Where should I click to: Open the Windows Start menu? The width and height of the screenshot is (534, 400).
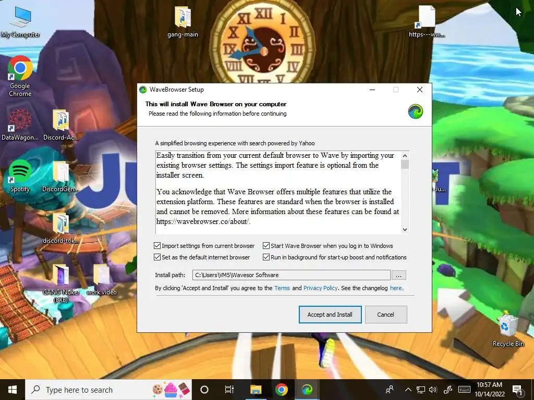coord(13,390)
